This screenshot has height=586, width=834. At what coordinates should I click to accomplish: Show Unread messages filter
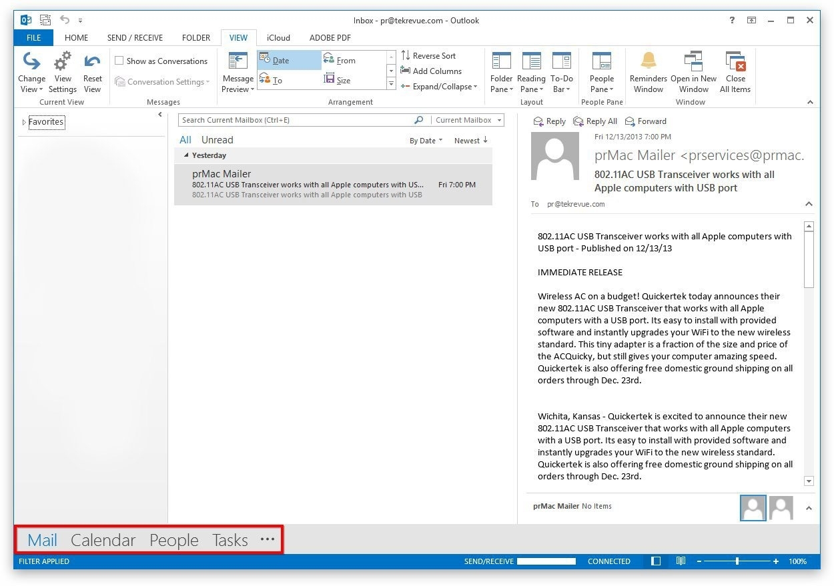pyautogui.click(x=218, y=140)
